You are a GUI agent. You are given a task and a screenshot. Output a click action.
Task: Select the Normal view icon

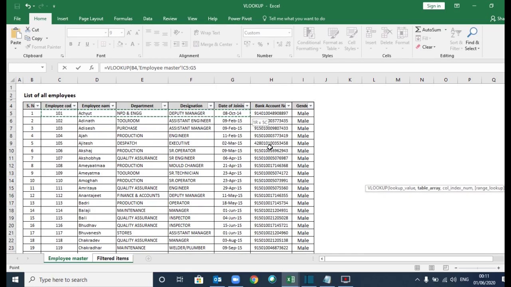point(417,268)
